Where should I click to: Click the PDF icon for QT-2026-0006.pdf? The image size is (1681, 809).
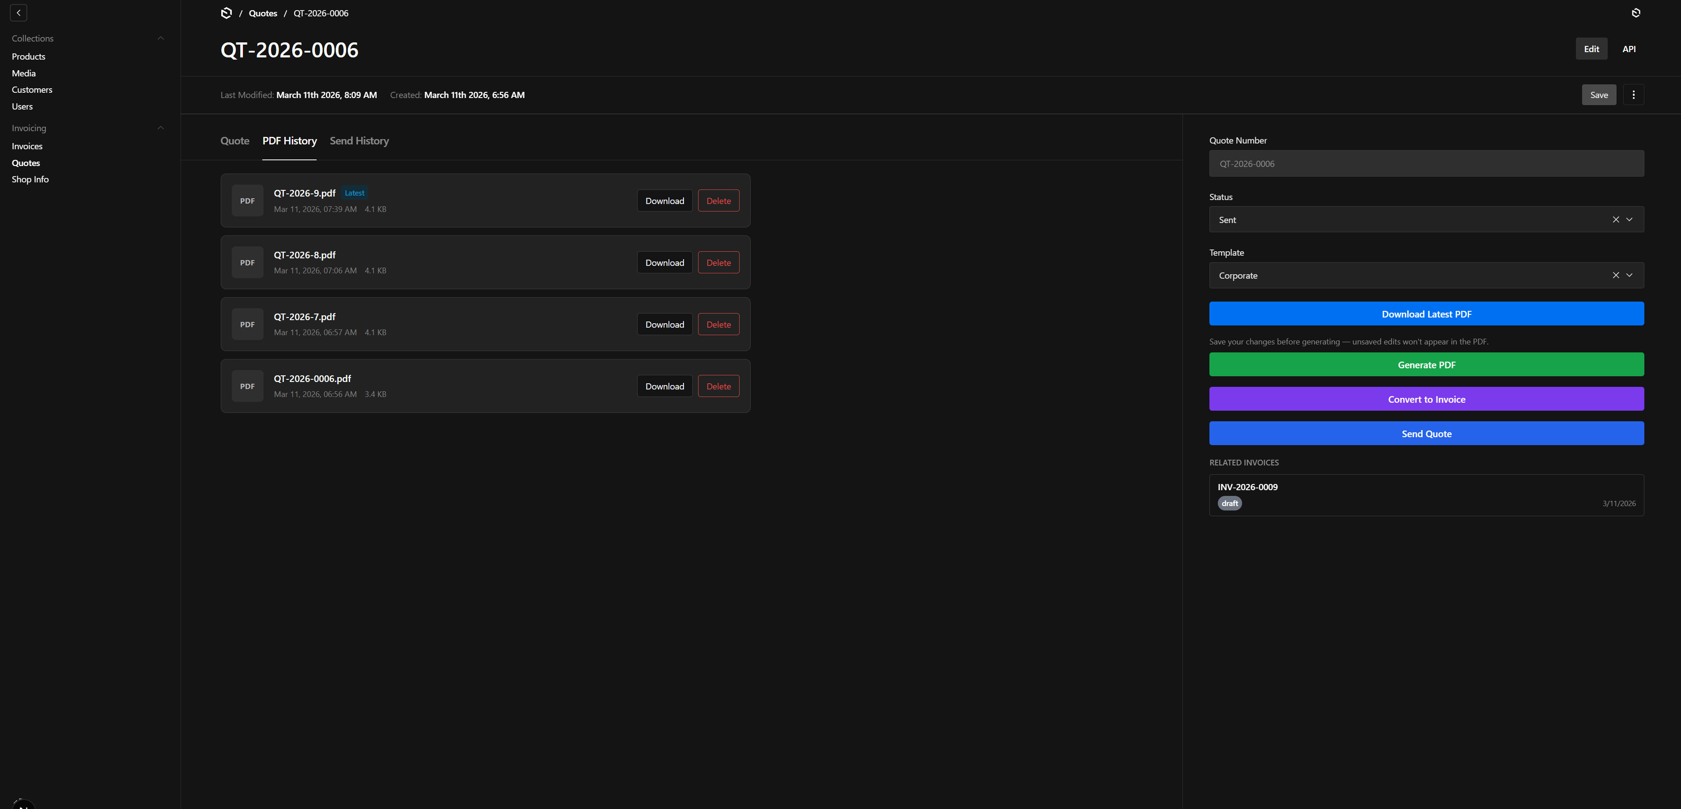pyautogui.click(x=247, y=386)
